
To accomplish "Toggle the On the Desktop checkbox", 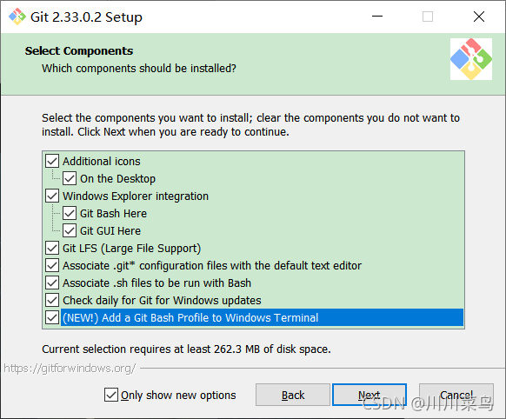I will point(70,178).
